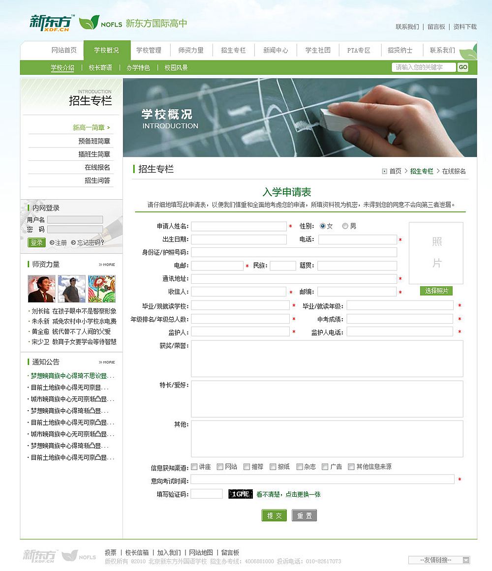The height and width of the screenshot is (571, 492).
Task: Click the 提交 submit button
Action: click(274, 515)
